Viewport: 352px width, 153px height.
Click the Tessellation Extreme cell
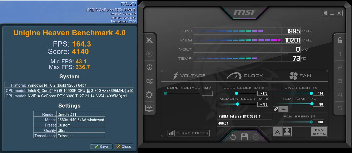click(80, 136)
